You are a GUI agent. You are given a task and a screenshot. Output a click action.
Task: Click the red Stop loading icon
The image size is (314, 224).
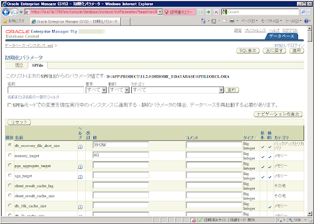point(216,12)
